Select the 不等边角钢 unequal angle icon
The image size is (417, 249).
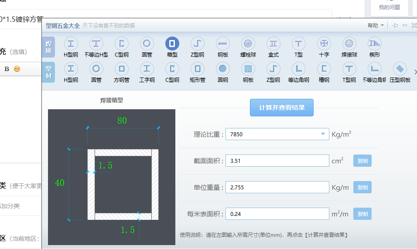(374, 69)
